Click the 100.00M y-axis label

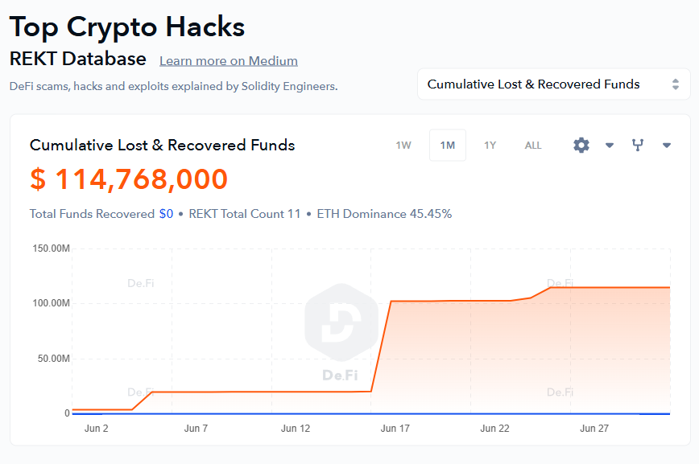[x=52, y=303]
